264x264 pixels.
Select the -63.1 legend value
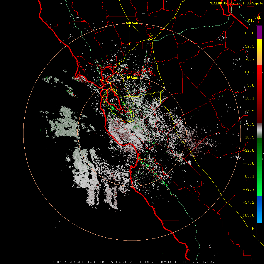[x=248, y=176]
